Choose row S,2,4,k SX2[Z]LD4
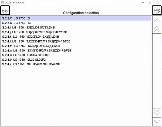The height and width of the screenshot is (127, 162). click(76, 37)
